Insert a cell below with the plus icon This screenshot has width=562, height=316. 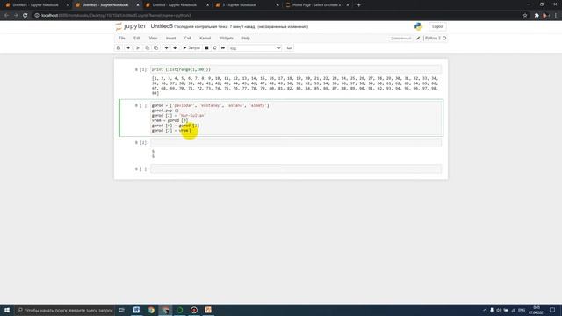coord(128,47)
